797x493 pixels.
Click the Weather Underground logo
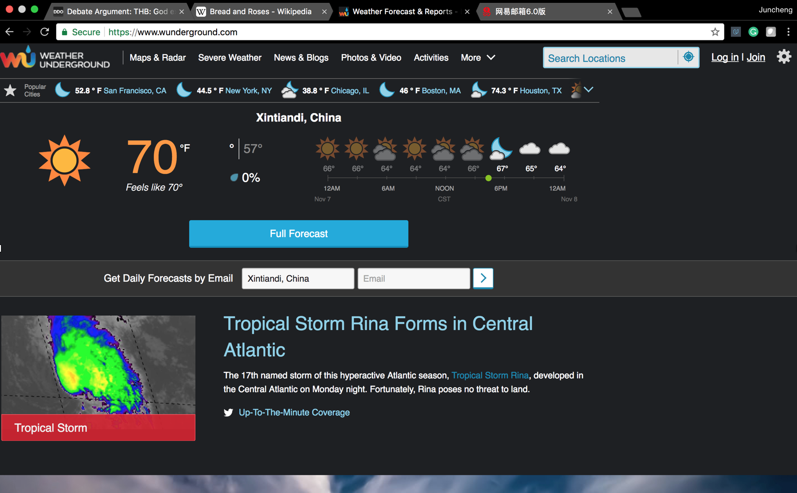point(55,57)
